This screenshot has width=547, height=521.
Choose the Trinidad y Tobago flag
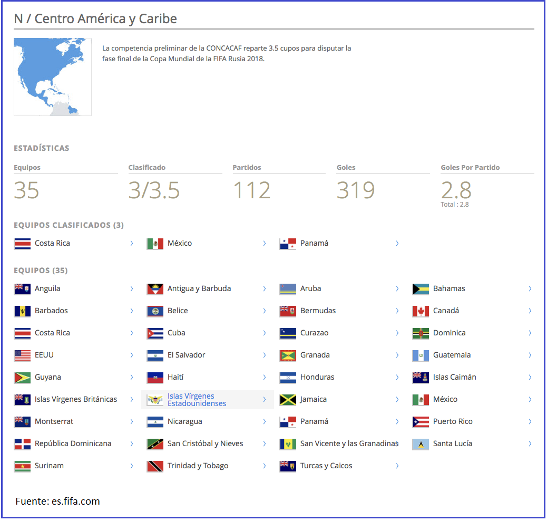tap(155, 466)
